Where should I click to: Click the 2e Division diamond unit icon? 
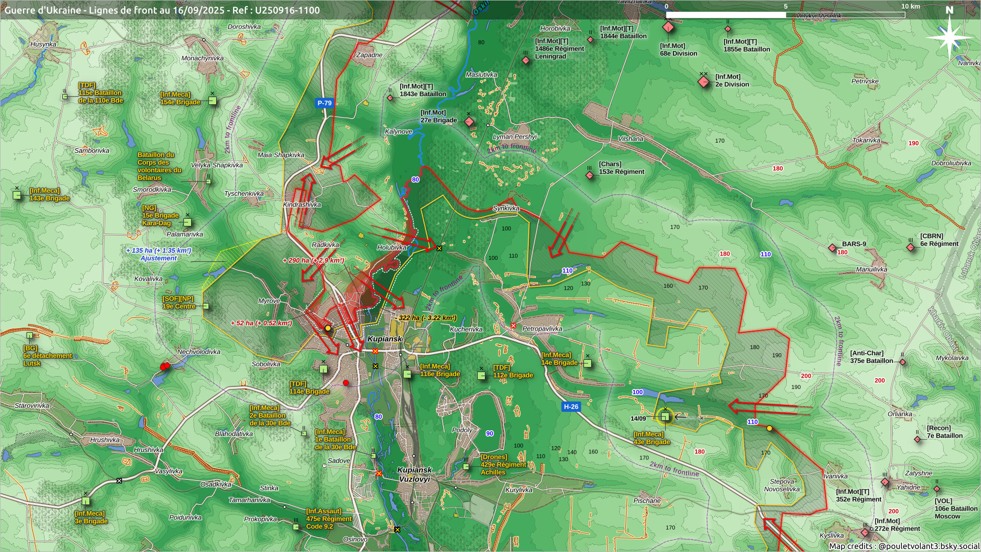click(x=704, y=81)
